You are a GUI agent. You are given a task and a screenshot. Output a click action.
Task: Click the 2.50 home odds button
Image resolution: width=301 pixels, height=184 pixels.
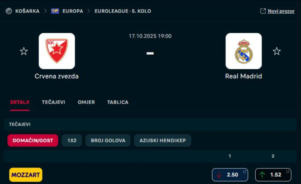pos(230,175)
